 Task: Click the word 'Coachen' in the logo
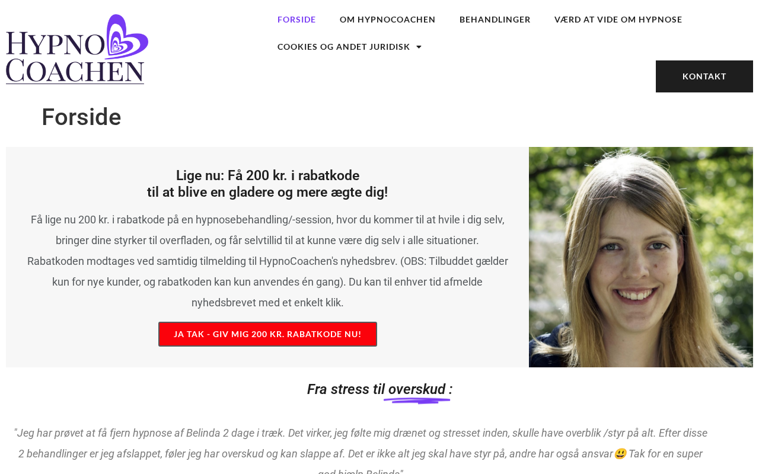click(x=75, y=70)
